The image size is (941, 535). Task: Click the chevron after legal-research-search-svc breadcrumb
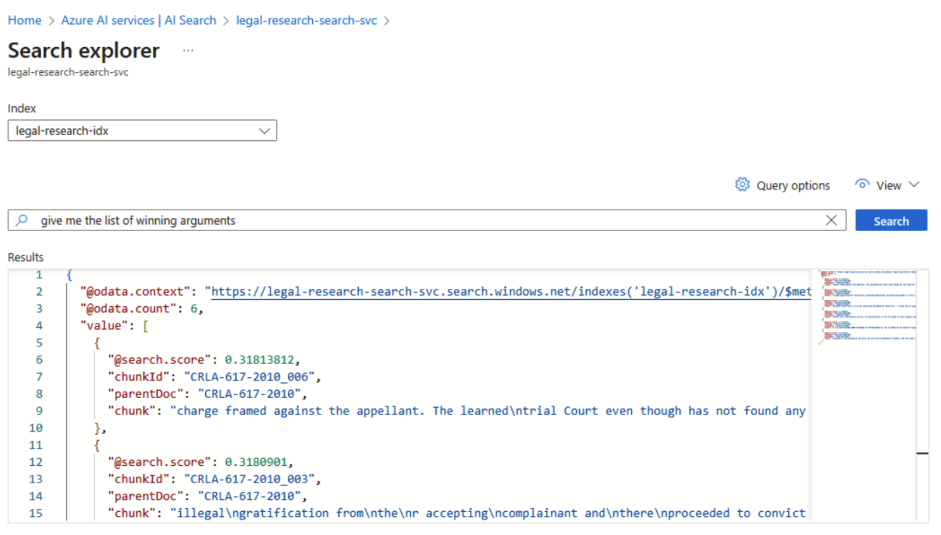(x=387, y=21)
